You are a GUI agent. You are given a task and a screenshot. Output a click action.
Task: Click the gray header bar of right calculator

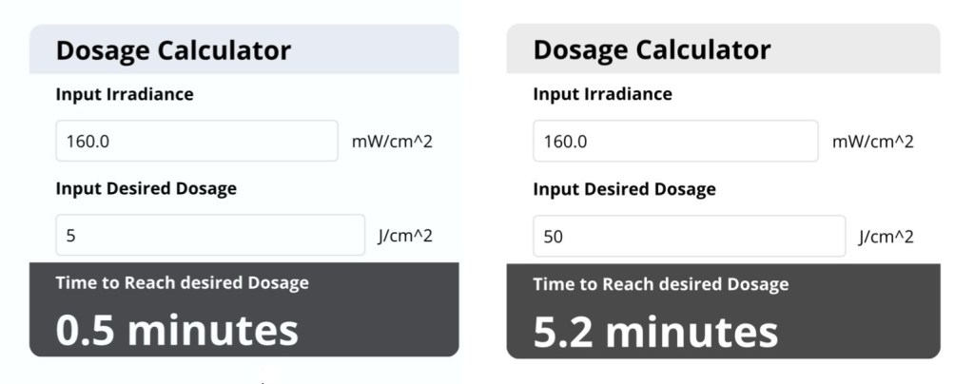pyautogui.click(x=856, y=49)
